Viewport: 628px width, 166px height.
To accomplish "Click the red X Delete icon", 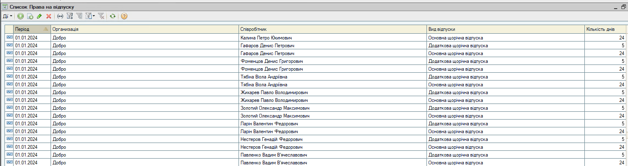I will tap(49, 16).
